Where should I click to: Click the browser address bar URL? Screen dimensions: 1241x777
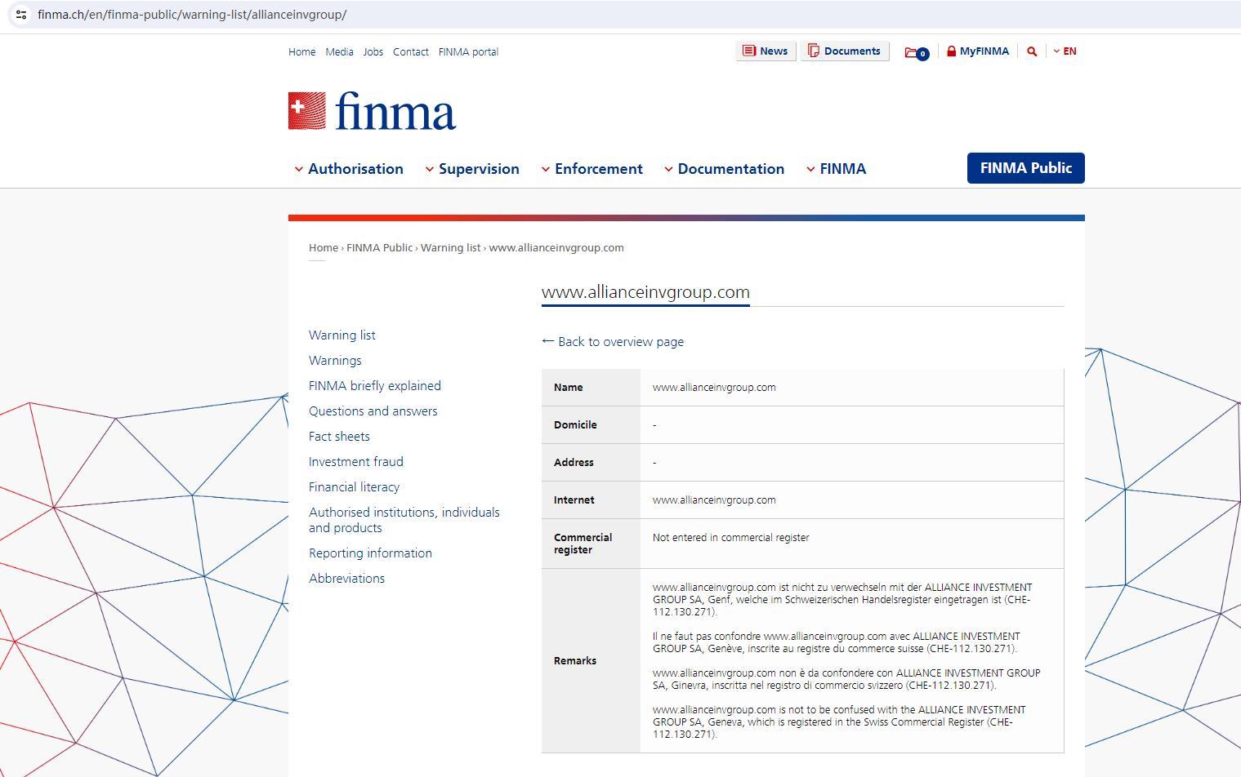point(192,15)
